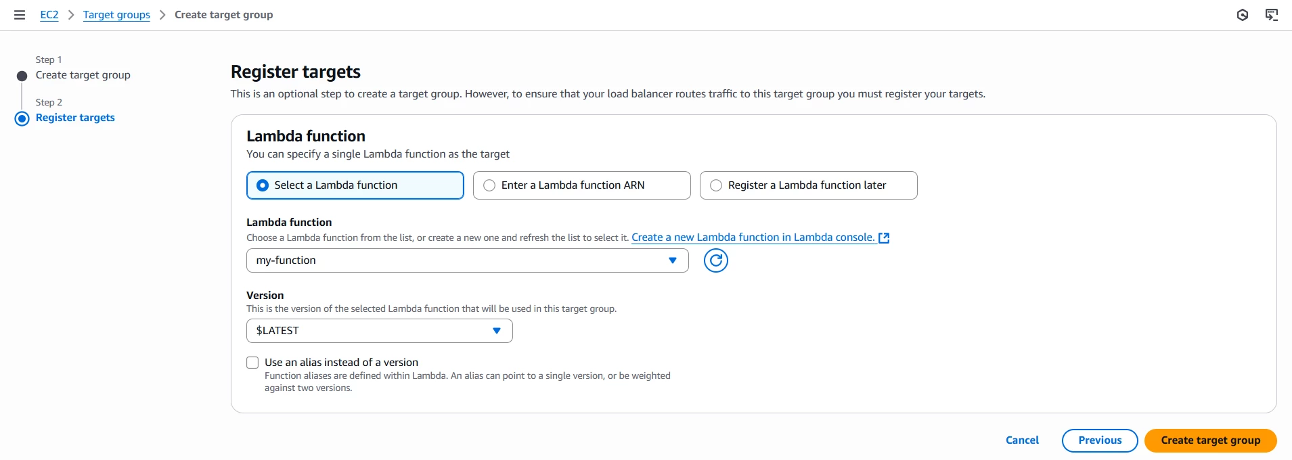Choose Register a Lambda function later

point(808,185)
